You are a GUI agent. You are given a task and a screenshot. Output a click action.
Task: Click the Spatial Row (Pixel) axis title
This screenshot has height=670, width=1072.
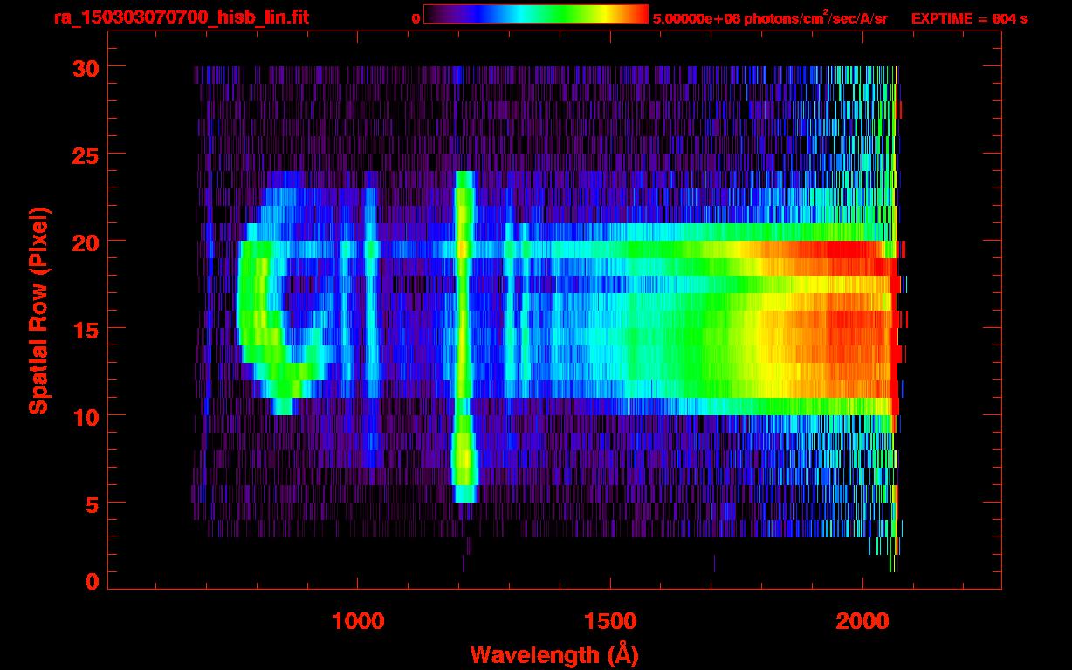38,311
